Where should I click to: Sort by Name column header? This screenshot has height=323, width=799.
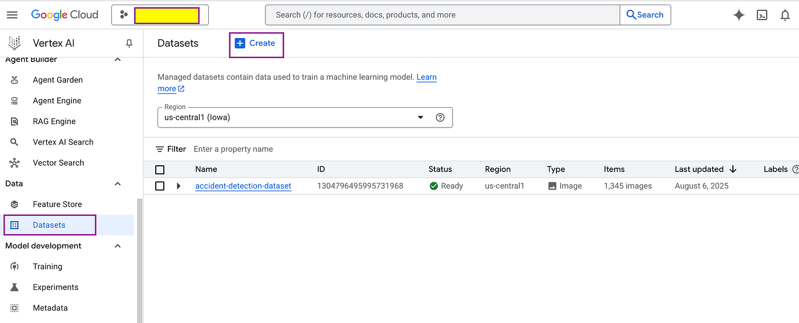click(206, 169)
